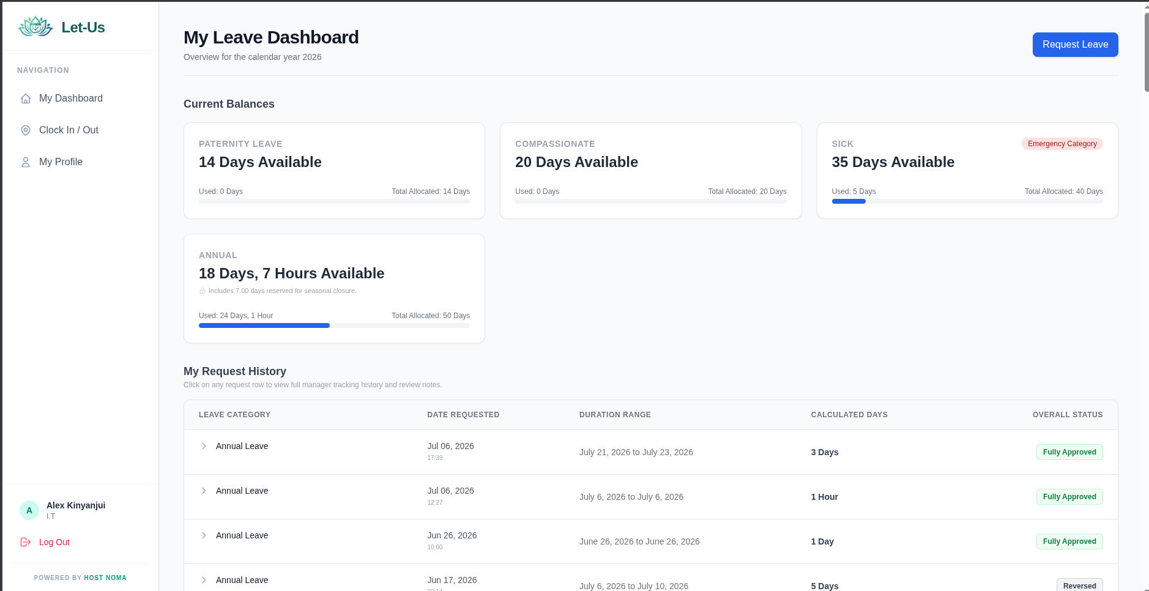The width and height of the screenshot is (1149, 591).
Task: Open the HOST NOMA link
Action: pos(105,578)
